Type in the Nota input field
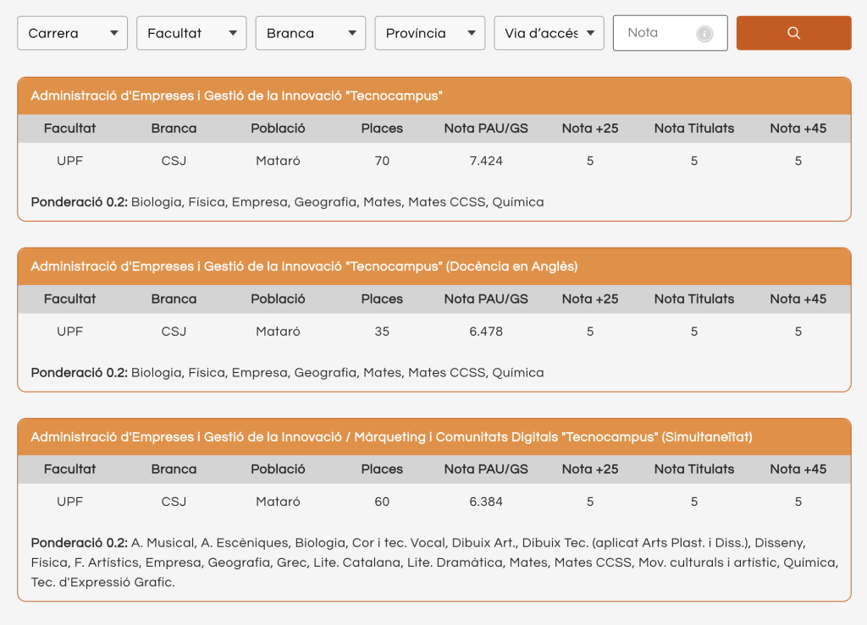The image size is (867, 625). click(x=656, y=33)
